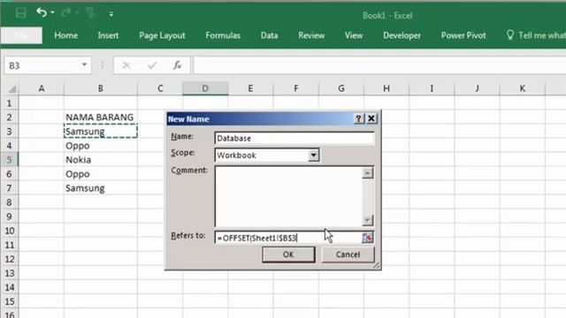Select row 5 header
566x318 pixels.
(x=10, y=160)
